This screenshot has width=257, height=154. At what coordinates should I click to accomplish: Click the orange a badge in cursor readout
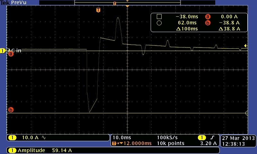pos(208,17)
